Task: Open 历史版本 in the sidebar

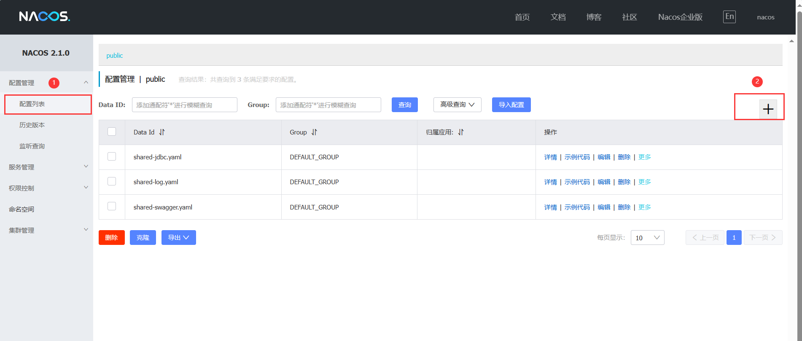Action: pyautogui.click(x=32, y=125)
